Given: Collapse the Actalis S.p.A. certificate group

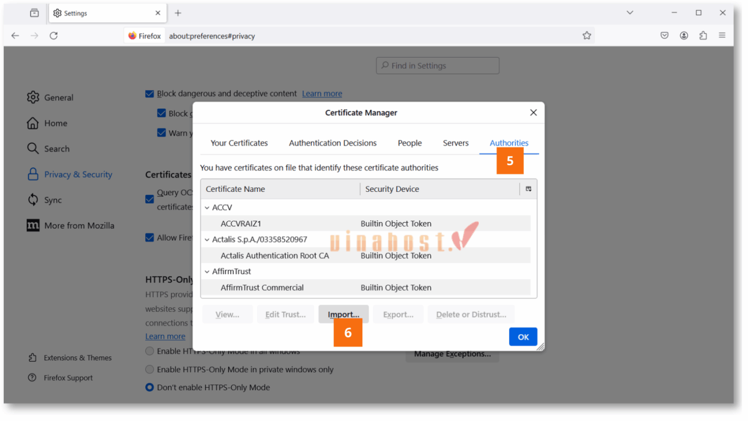Looking at the screenshot, I should coord(207,239).
